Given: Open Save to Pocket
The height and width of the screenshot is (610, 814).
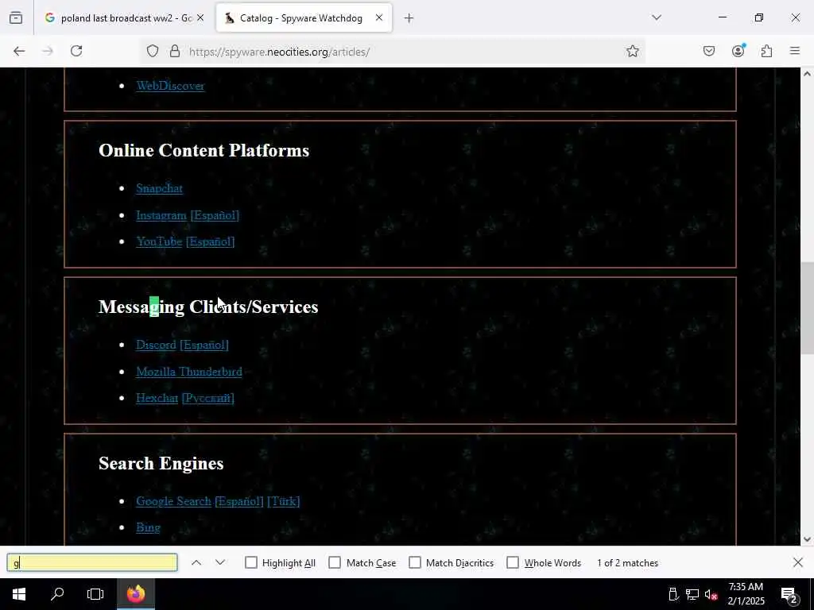Looking at the screenshot, I should click(709, 51).
